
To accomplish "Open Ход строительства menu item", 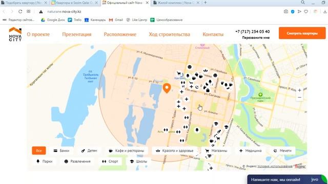I will point(170,34).
